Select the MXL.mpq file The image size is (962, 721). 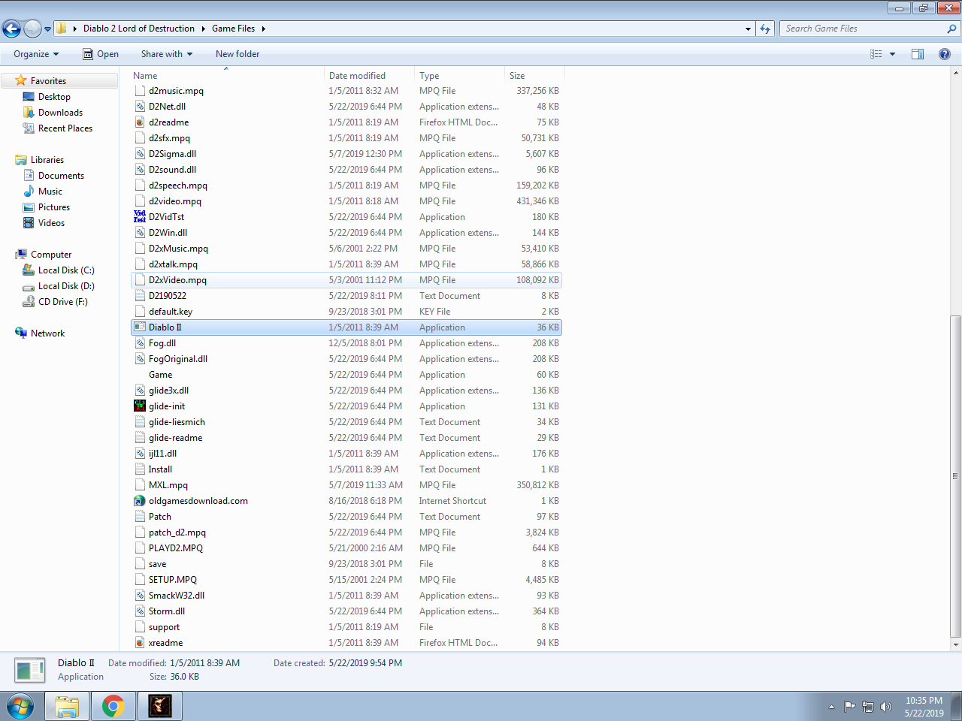click(x=346, y=485)
